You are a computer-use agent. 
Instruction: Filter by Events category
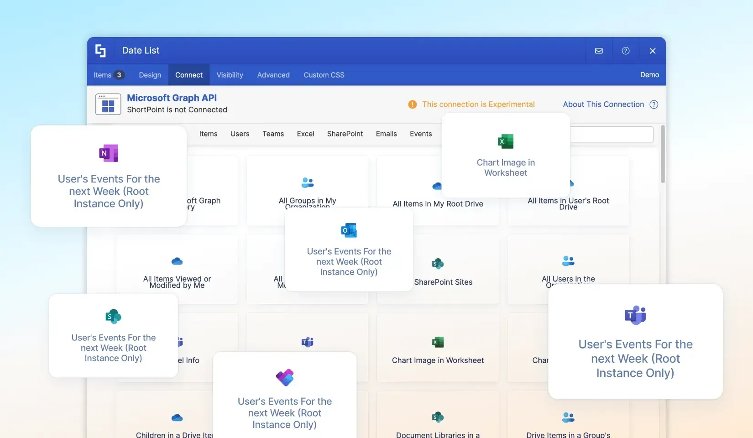(421, 134)
